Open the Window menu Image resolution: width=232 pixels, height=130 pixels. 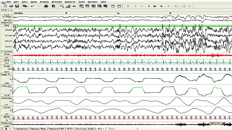click(x=93, y=2)
